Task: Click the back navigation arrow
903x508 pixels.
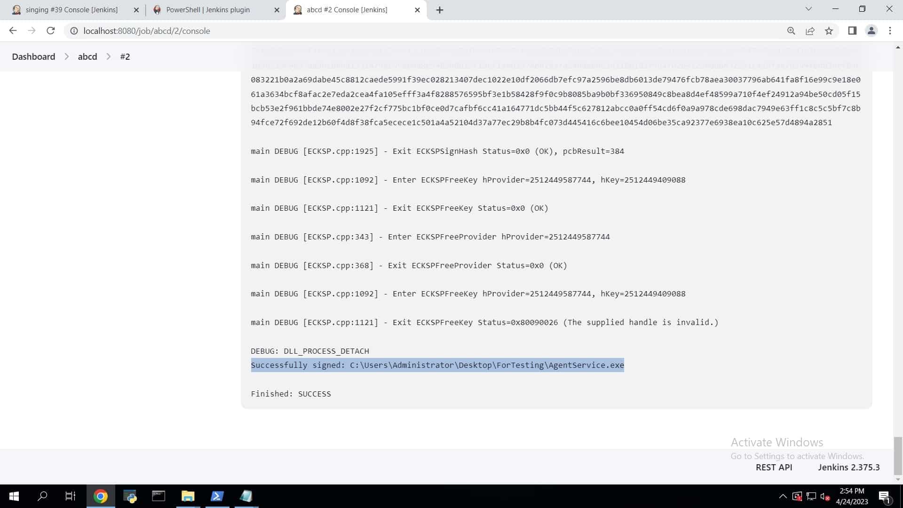Action: coord(13,31)
